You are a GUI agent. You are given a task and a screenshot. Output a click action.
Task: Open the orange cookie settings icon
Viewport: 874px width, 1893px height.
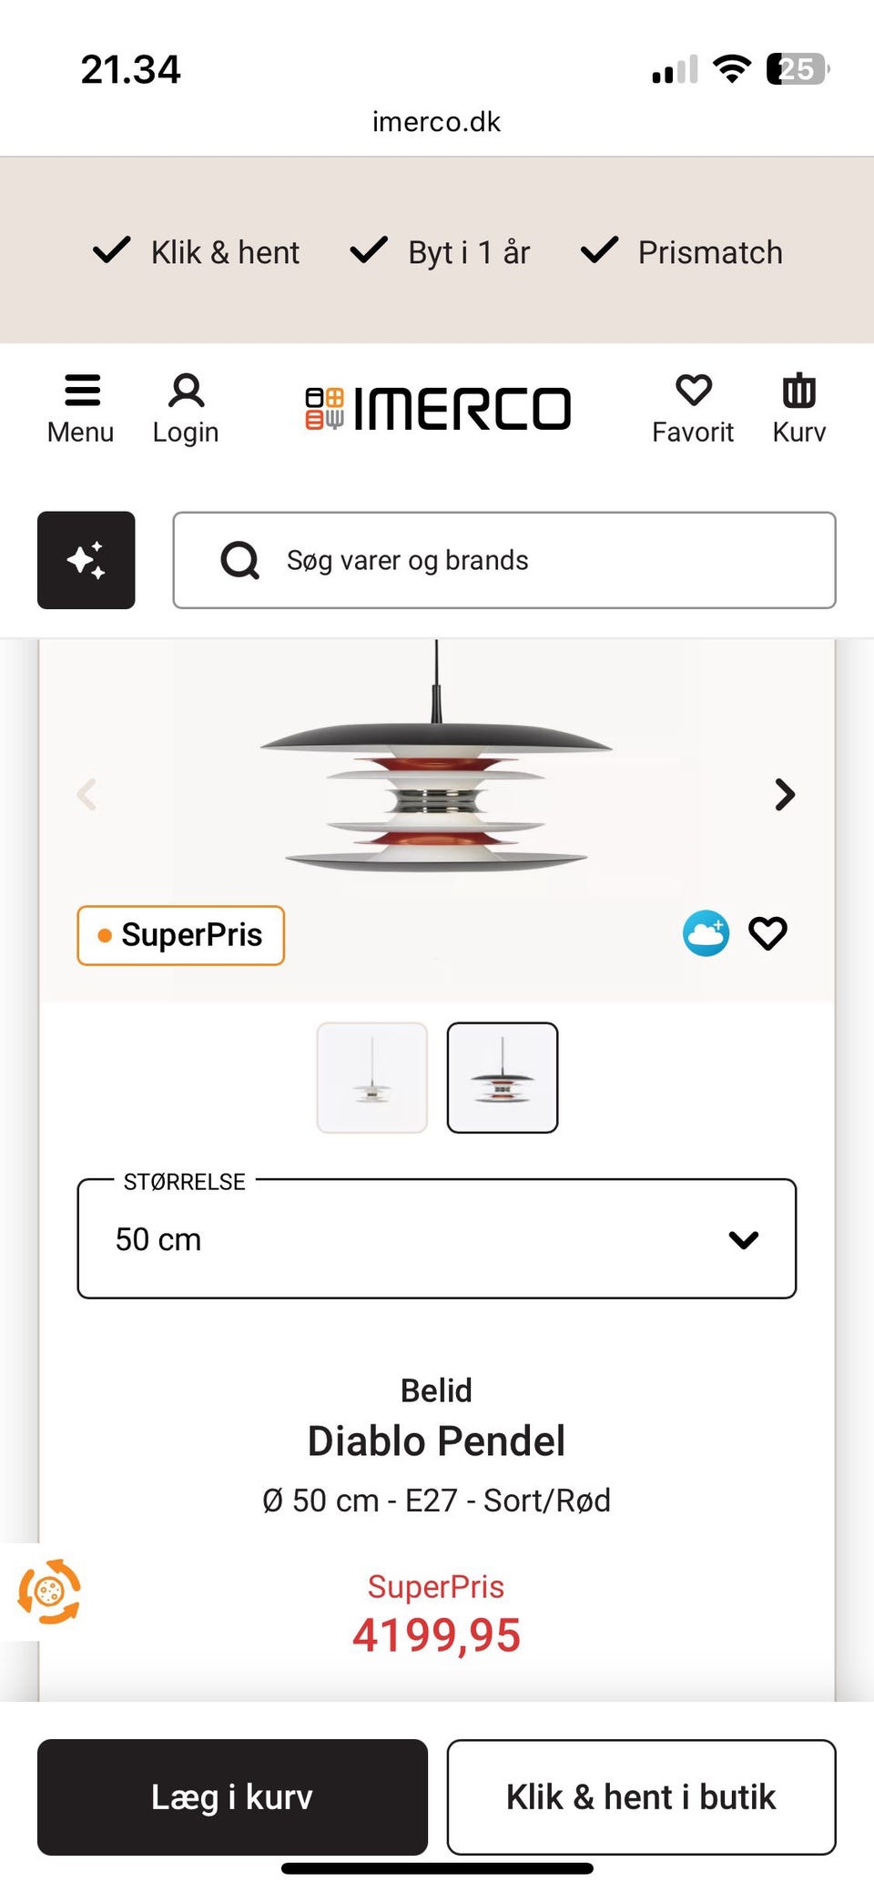[49, 1592]
